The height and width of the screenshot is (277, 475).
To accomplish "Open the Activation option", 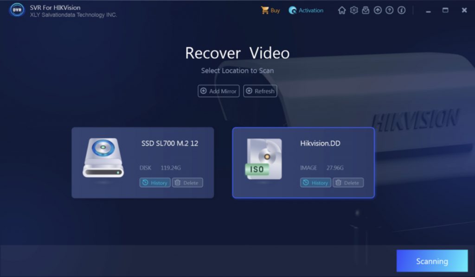I will (306, 10).
